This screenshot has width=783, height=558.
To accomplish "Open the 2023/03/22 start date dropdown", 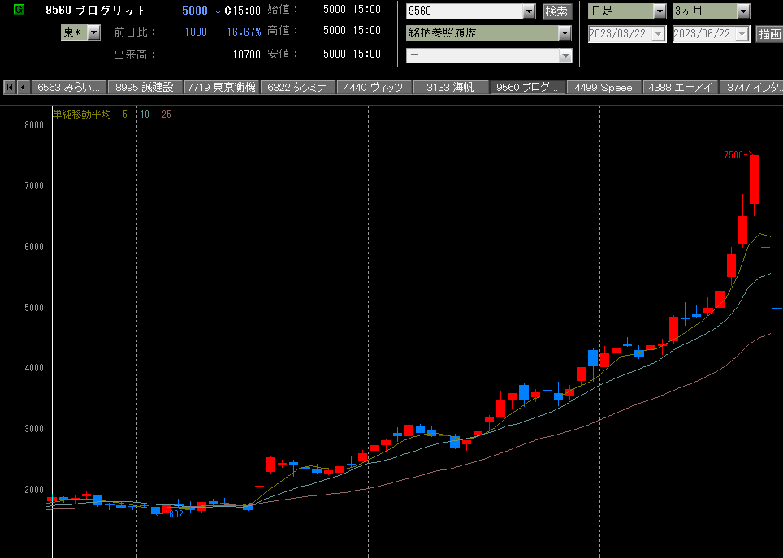I will coord(660,34).
